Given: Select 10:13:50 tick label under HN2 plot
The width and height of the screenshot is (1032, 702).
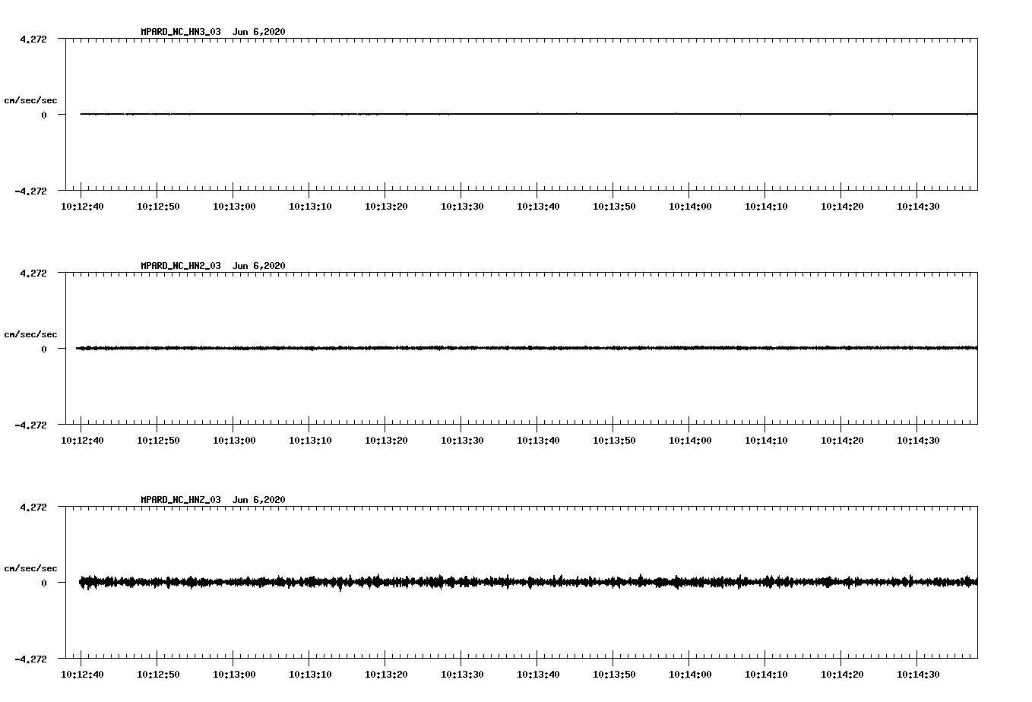Looking at the screenshot, I should pyautogui.click(x=614, y=441).
